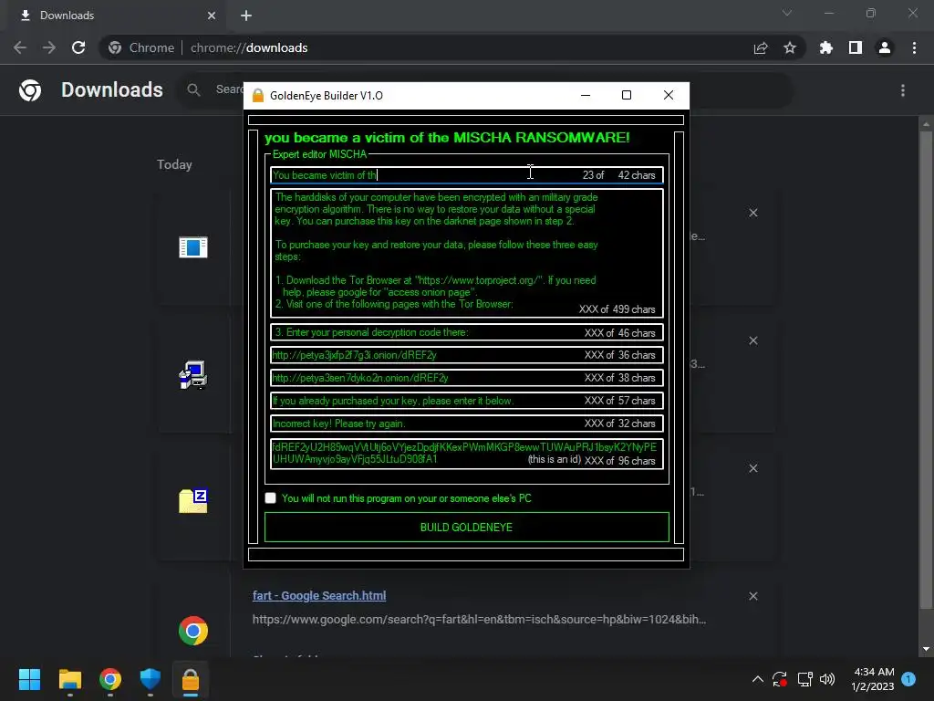The image size is (934, 701).
Task: Click the GoldenEye lock icon in taskbar
Action: pyautogui.click(x=191, y=679)
